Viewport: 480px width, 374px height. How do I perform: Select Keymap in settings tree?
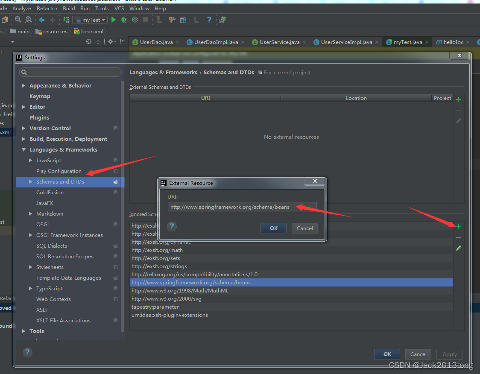(x=40, y=96)
